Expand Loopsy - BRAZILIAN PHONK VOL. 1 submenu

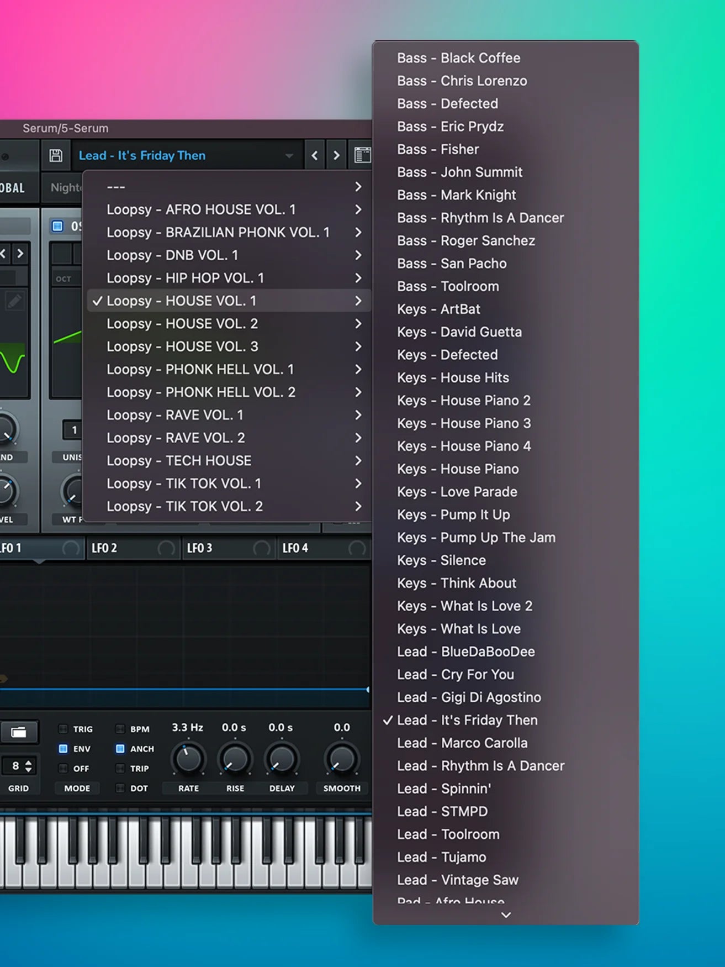point(358,232)
